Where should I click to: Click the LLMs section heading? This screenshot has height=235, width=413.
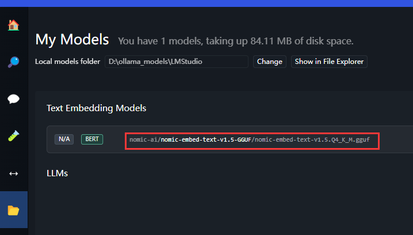[x=57, y=173]
